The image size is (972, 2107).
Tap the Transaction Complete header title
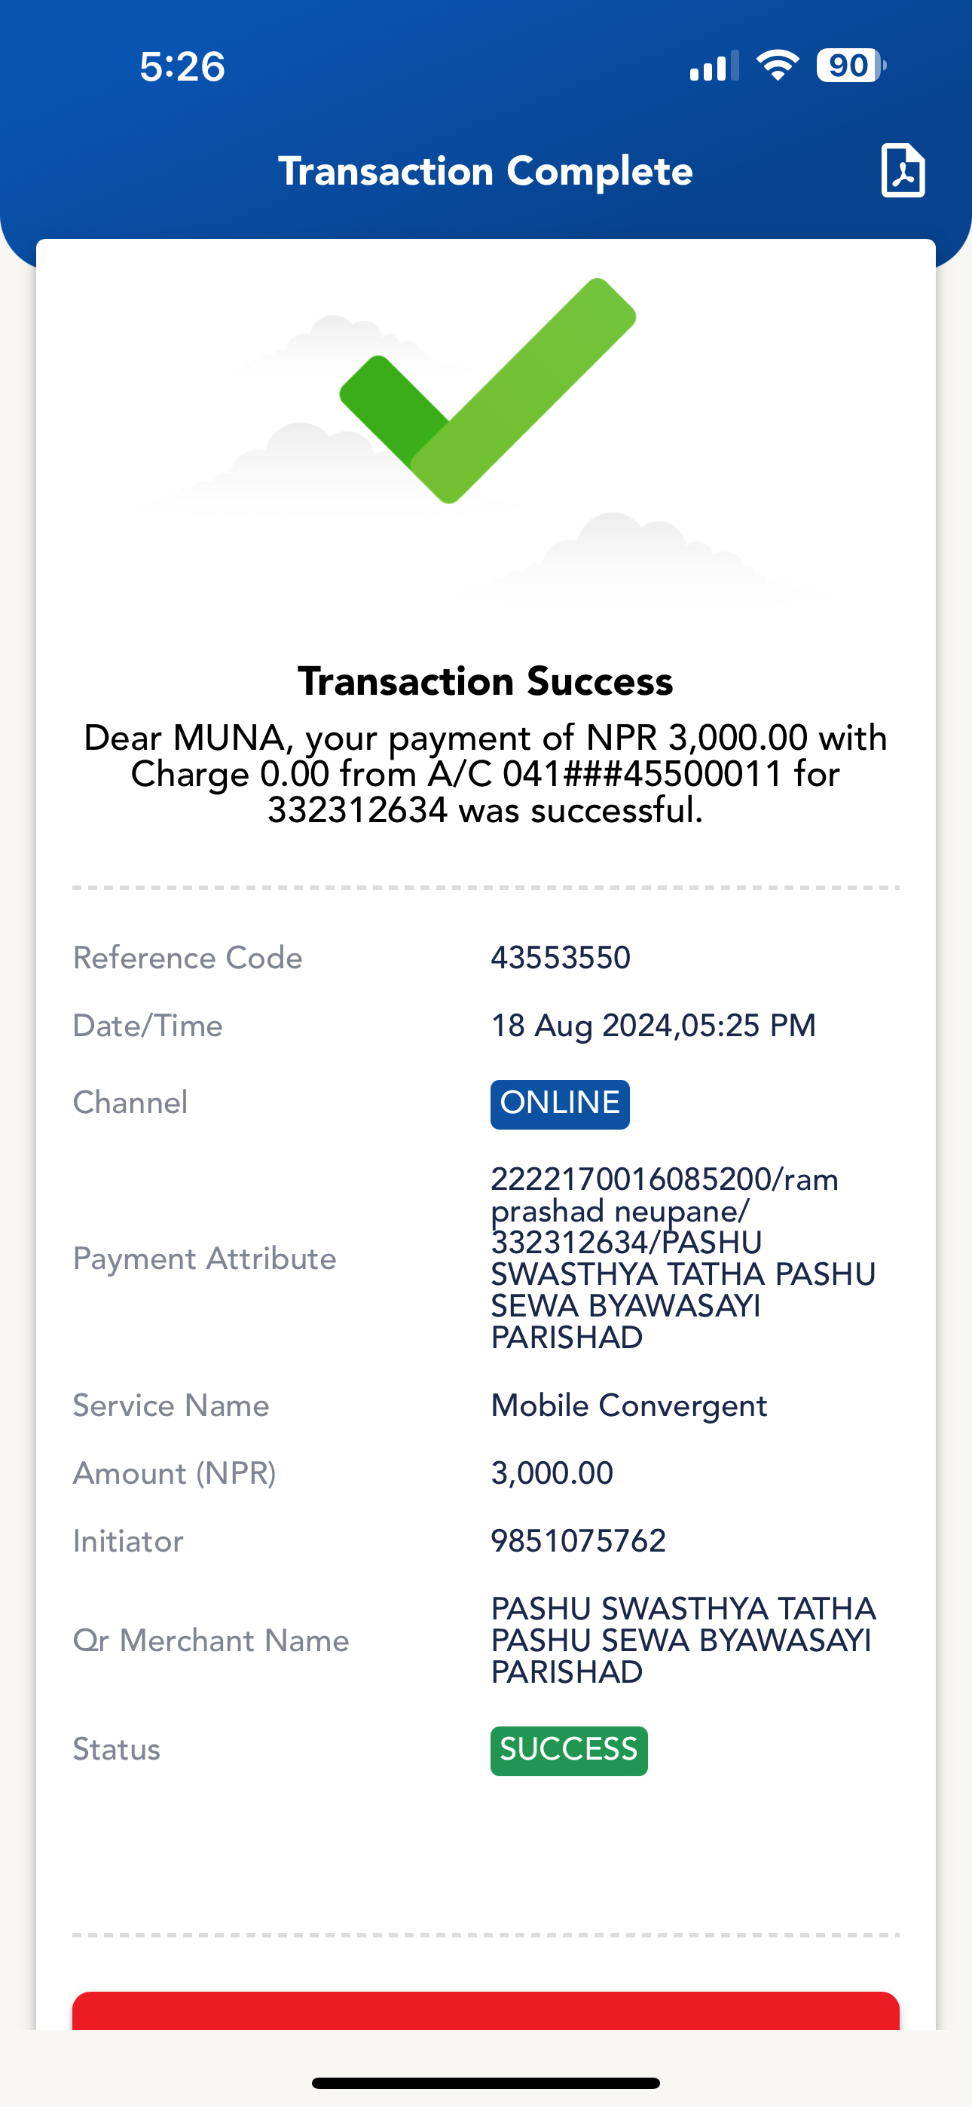485,171
